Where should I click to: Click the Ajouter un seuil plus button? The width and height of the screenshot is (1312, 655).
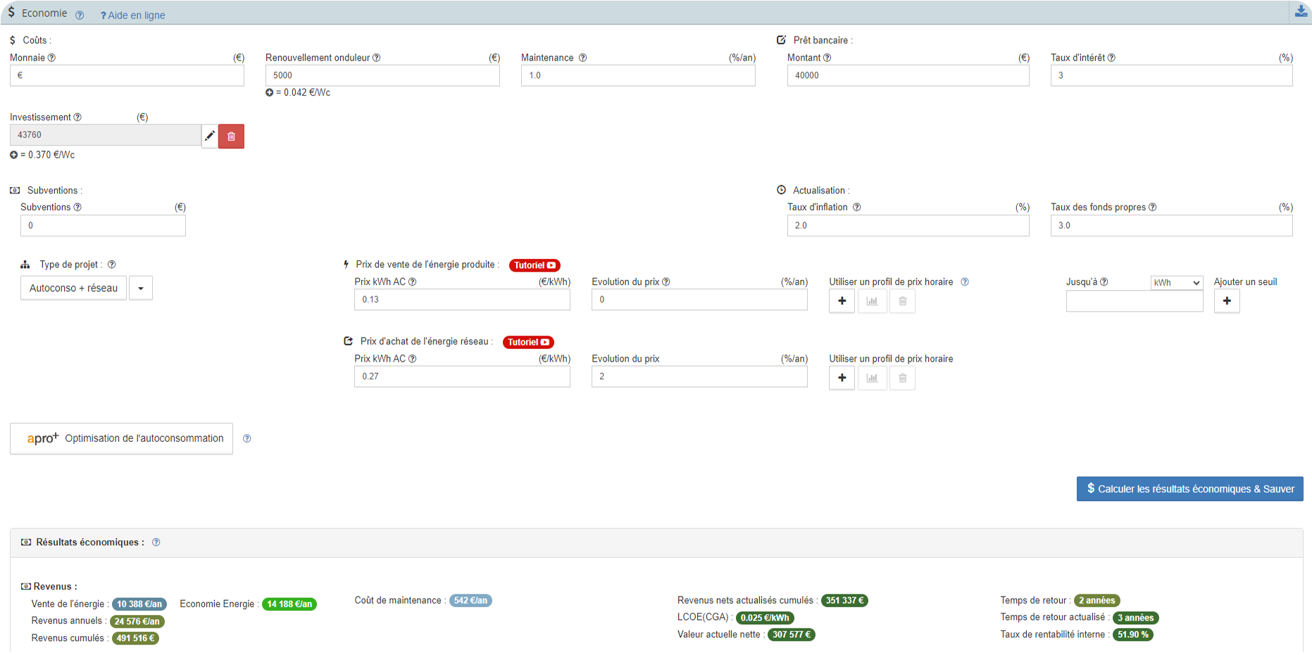1227,301
